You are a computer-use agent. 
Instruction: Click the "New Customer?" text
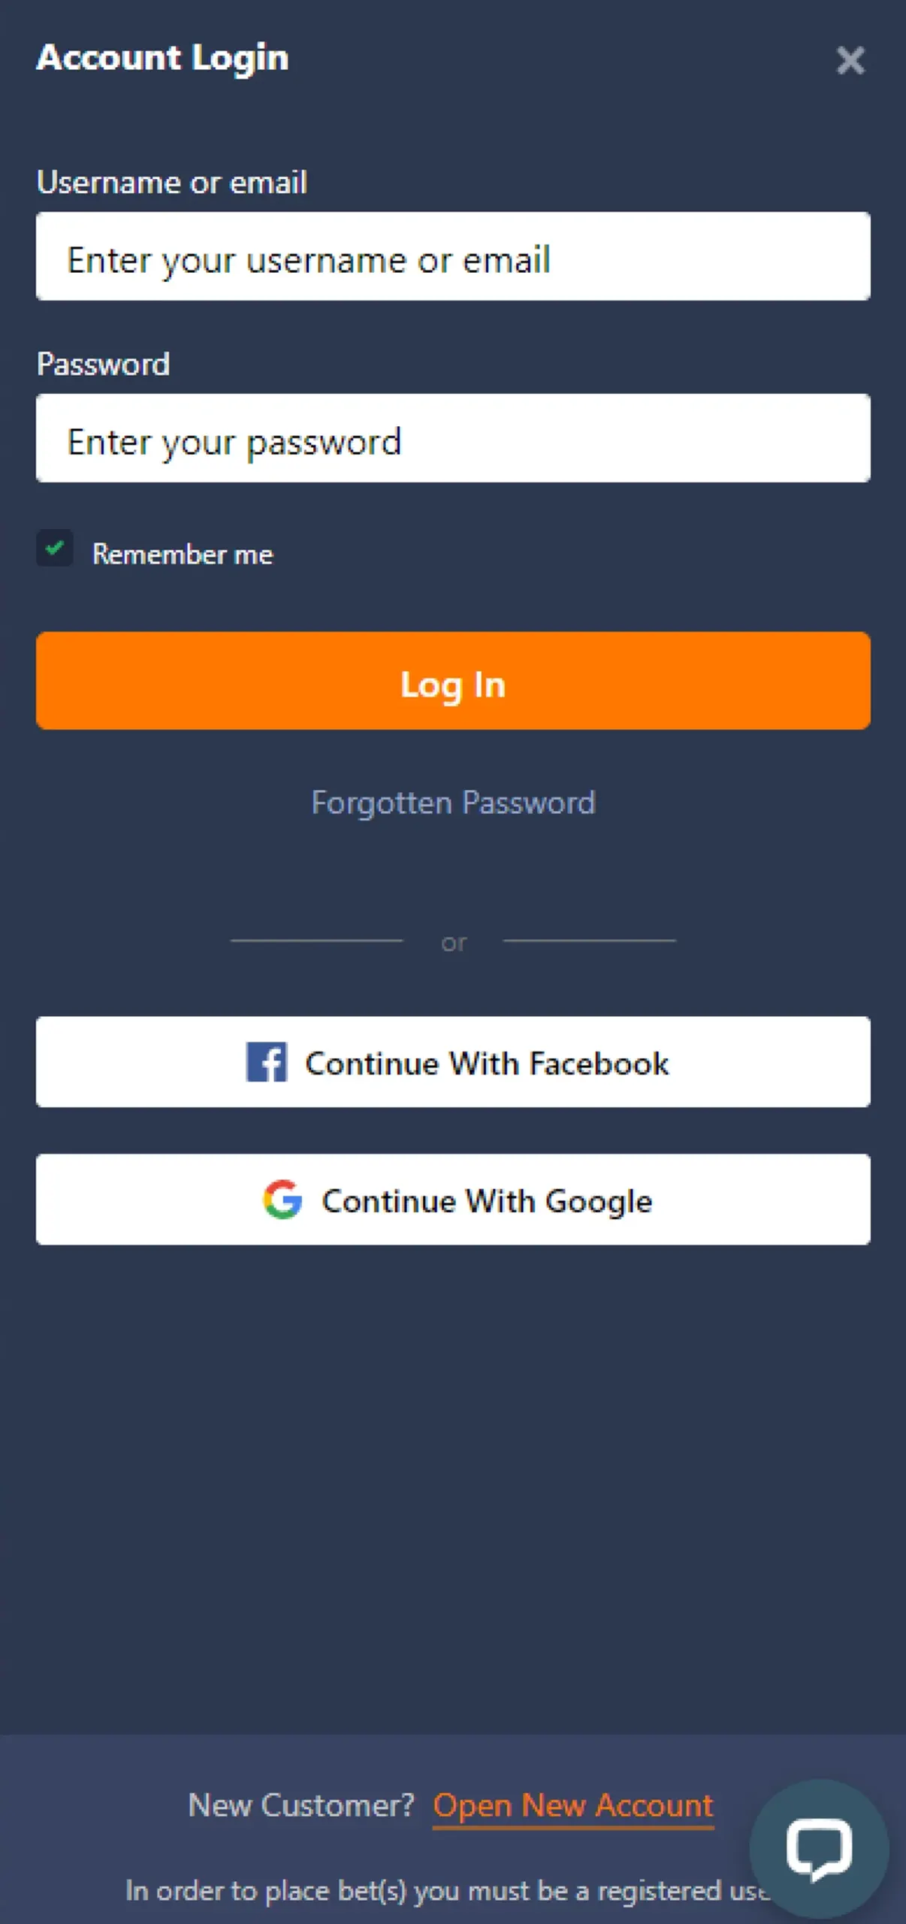tap(302, 1805)
